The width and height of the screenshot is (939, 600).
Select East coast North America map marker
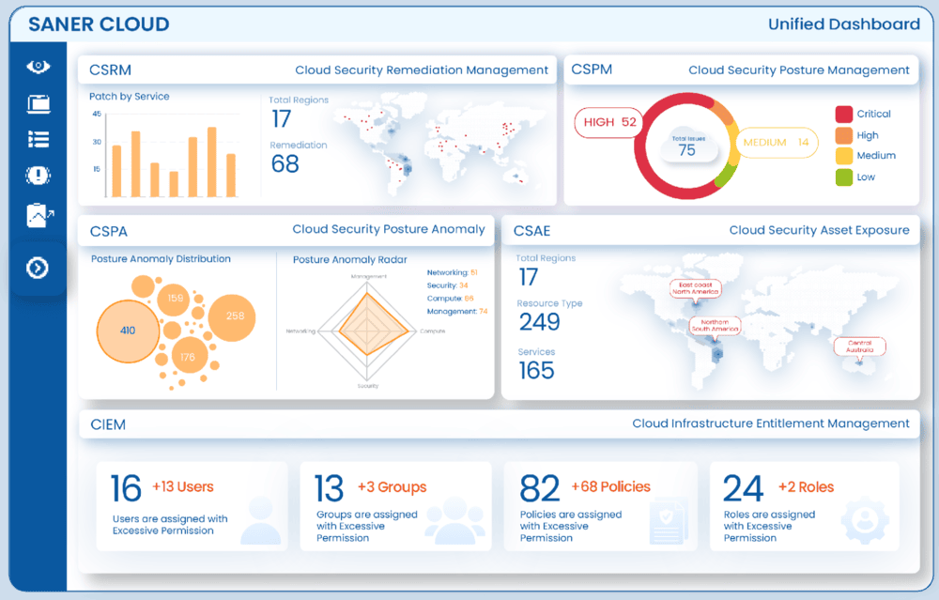695,288
